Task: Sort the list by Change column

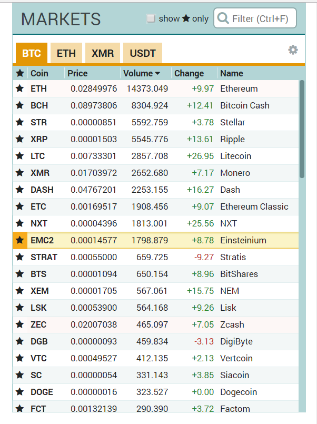Action: click(189, 73)
